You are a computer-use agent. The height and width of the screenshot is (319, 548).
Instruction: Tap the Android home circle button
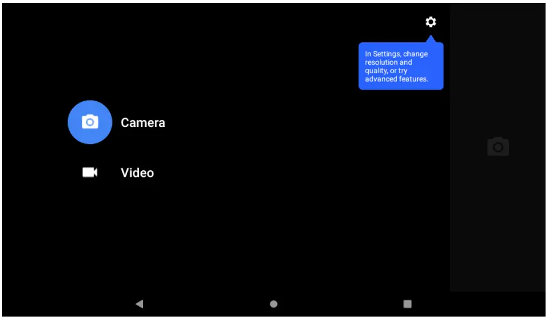pos(273,304)
